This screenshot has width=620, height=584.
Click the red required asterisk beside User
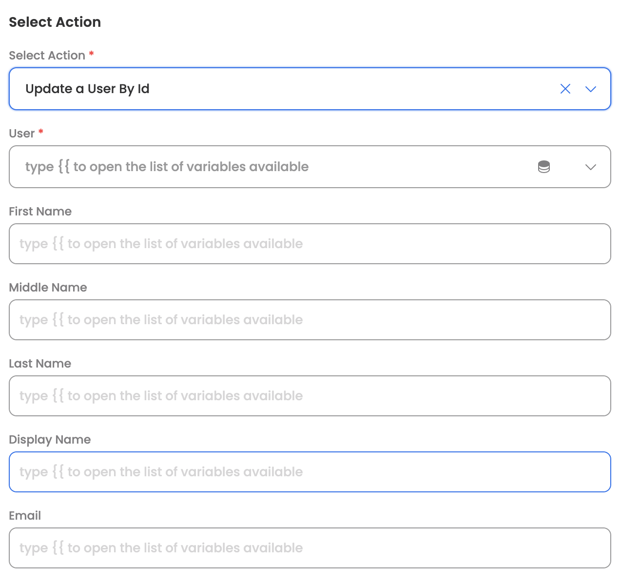41,132
